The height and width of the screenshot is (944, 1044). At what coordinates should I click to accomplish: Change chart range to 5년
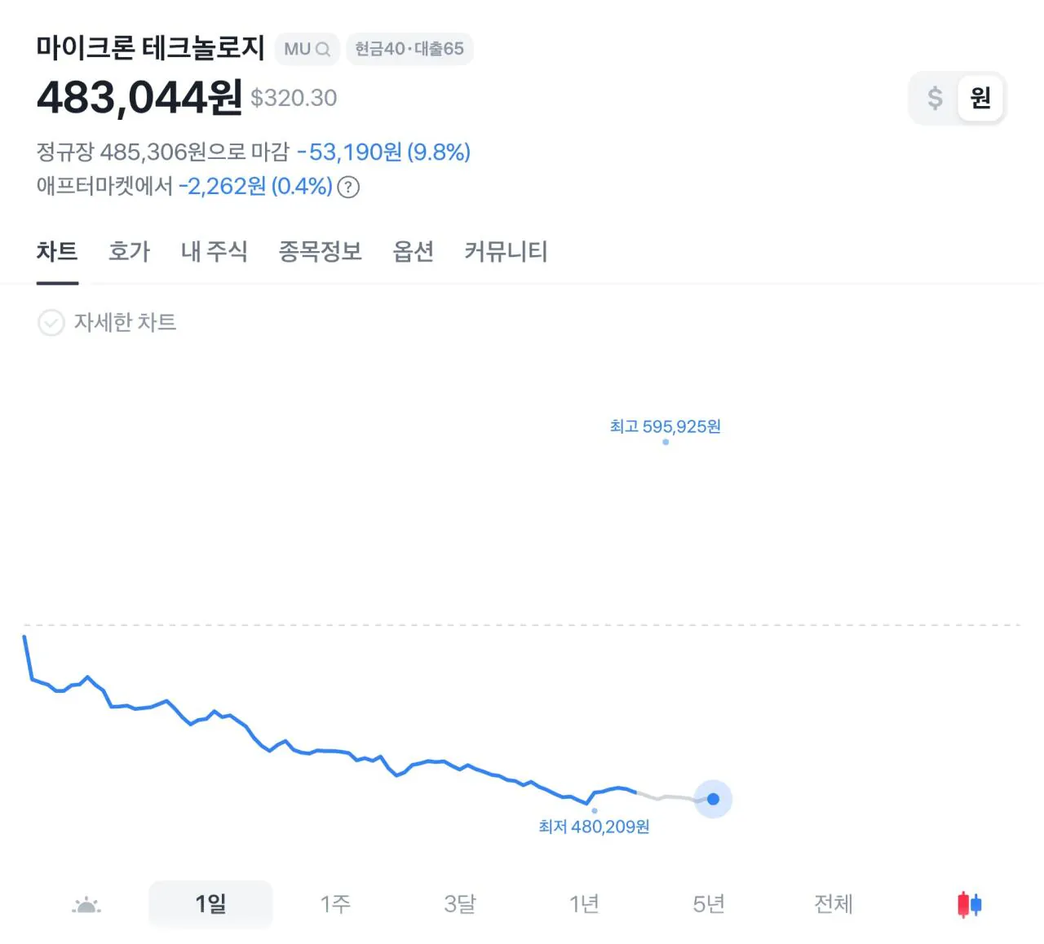coord(709,903)
